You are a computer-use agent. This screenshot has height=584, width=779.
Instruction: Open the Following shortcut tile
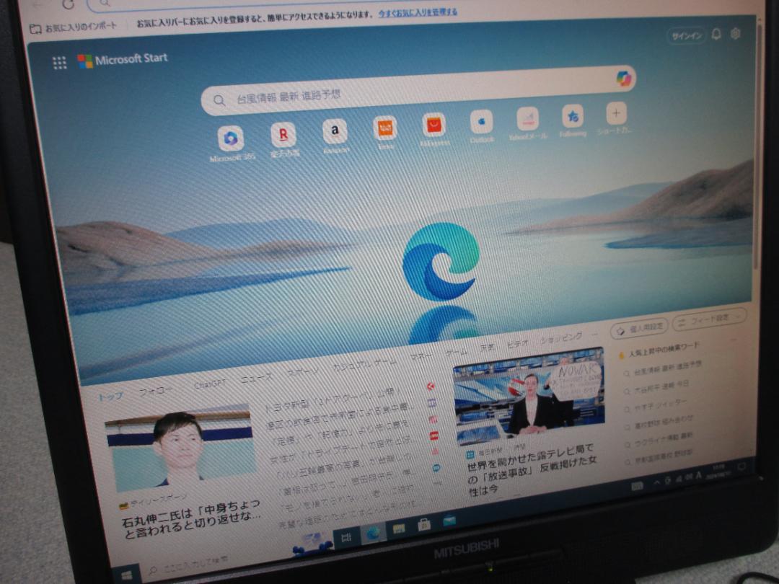click(x=572, y=116)
